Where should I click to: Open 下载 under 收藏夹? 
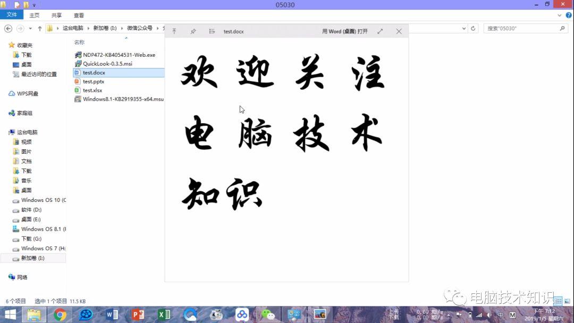(x=26, y=55)
